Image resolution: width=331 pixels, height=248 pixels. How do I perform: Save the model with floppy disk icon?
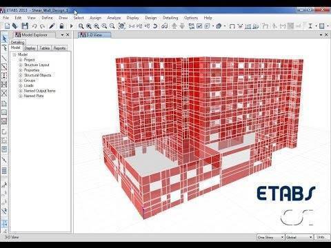[x=25, y=26]
